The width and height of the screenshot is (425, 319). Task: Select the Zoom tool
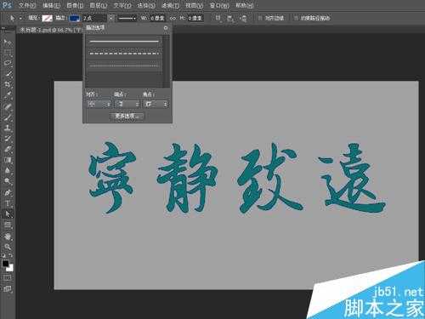point(8,247)
